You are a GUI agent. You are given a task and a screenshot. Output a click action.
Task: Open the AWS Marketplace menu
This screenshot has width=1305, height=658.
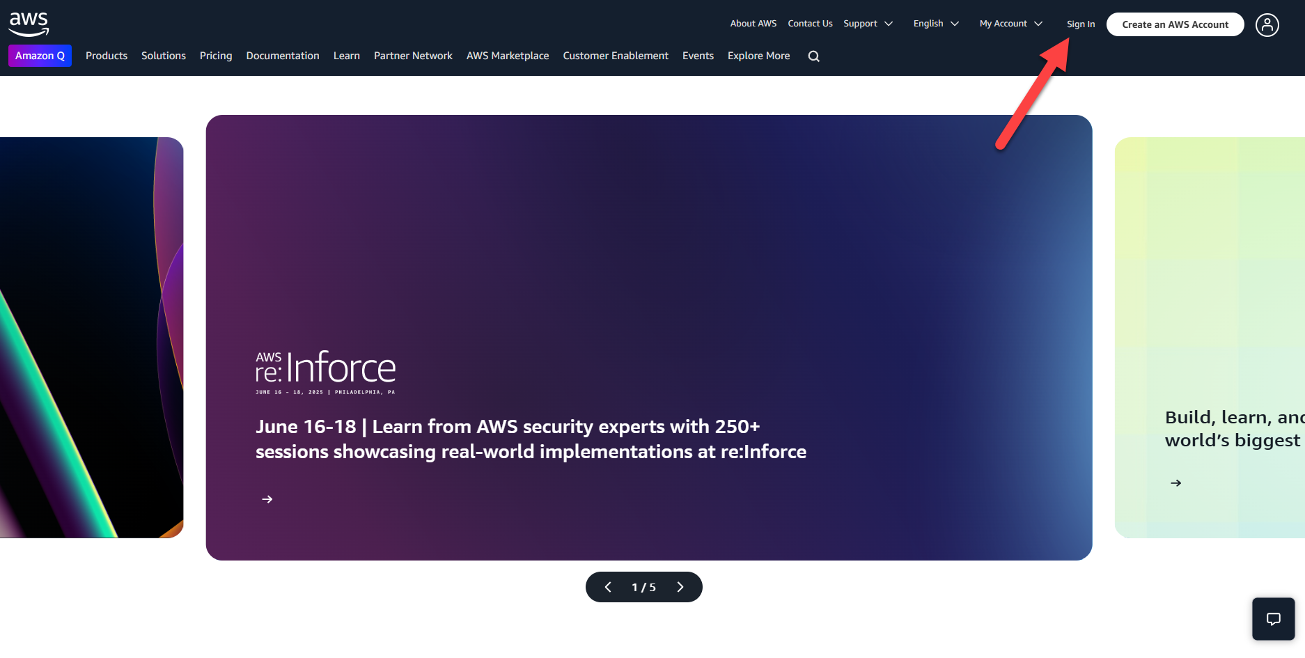[508, 56]
